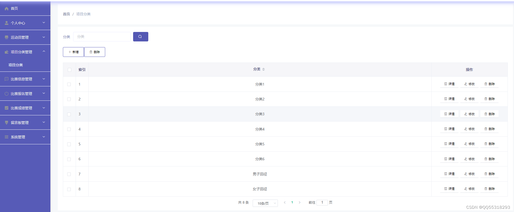The width and height of the screenshot is (514, 212).
Task: Check the checkbox for row 2
Action: point(69,99)
